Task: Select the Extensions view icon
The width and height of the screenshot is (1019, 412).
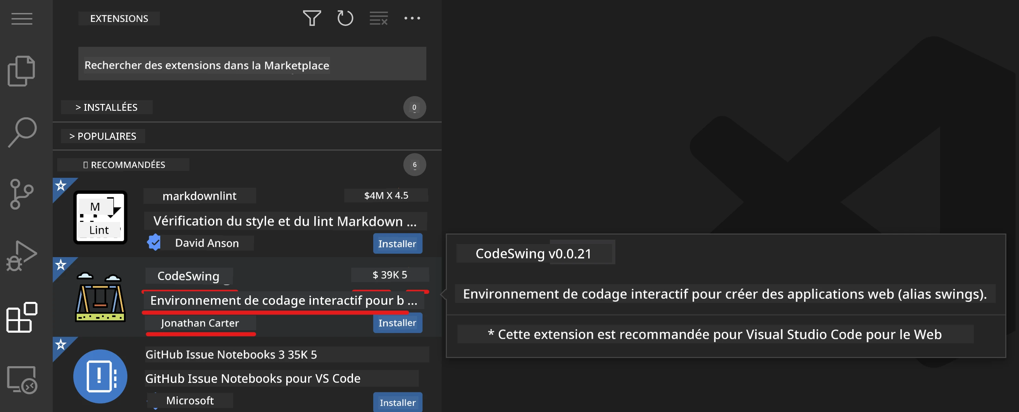Action: click(22, 317)
